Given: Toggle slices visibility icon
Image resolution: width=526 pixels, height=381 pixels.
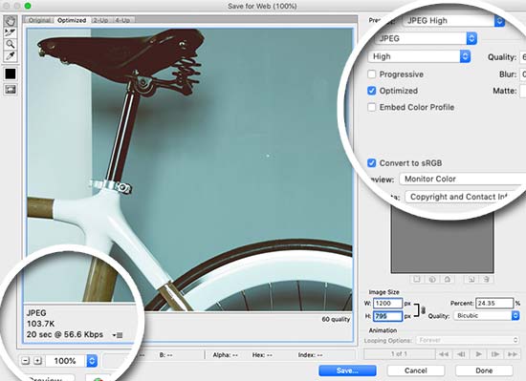Looking at the screenshot, I should click(11, 90).
